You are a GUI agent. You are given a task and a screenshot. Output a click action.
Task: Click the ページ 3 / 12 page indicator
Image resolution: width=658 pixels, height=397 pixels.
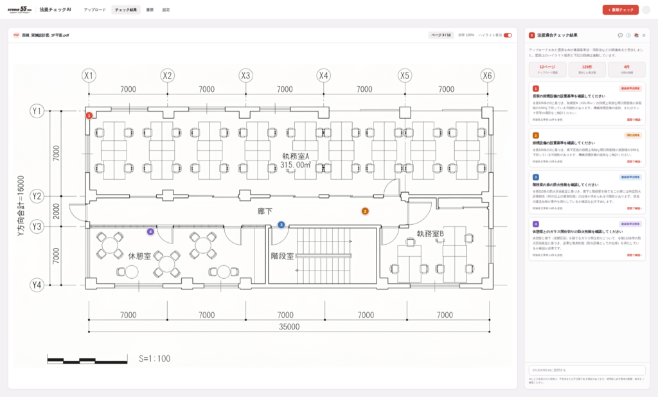[441, 35]
